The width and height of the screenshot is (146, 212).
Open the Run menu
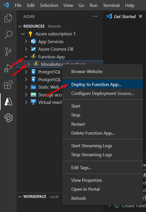pos(94,5)
